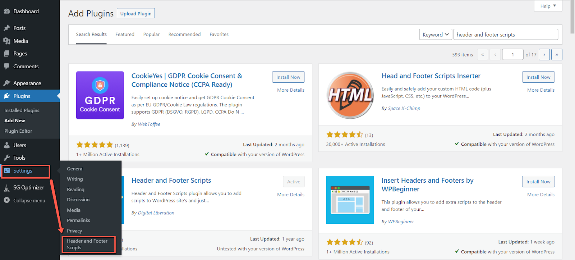The height and width of the screenshot is (260, 575).
Task: Click the CookieYes five-star rating
Action: click(95, 145)
